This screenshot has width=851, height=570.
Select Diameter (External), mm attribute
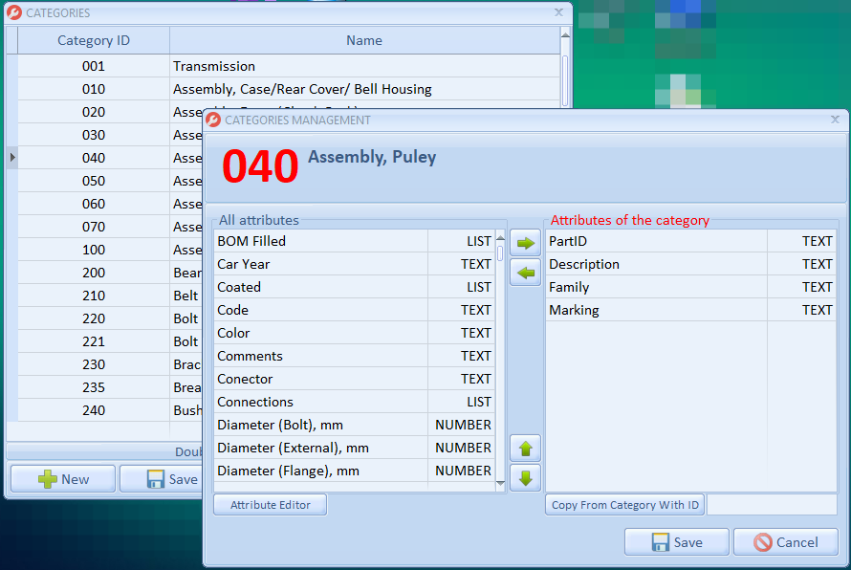coord(320,448)
